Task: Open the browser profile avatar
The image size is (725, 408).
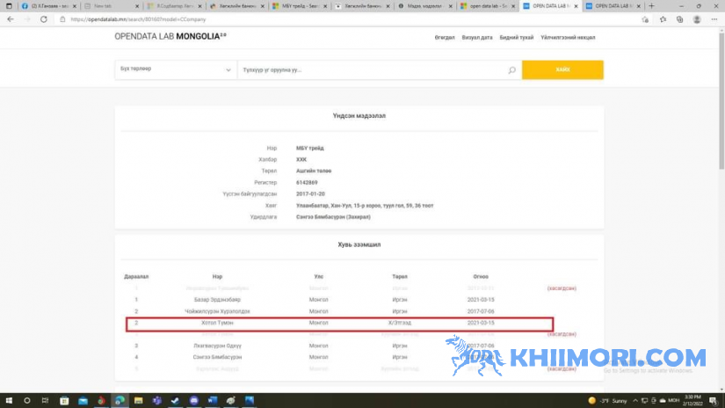Action: coord(697,19)
